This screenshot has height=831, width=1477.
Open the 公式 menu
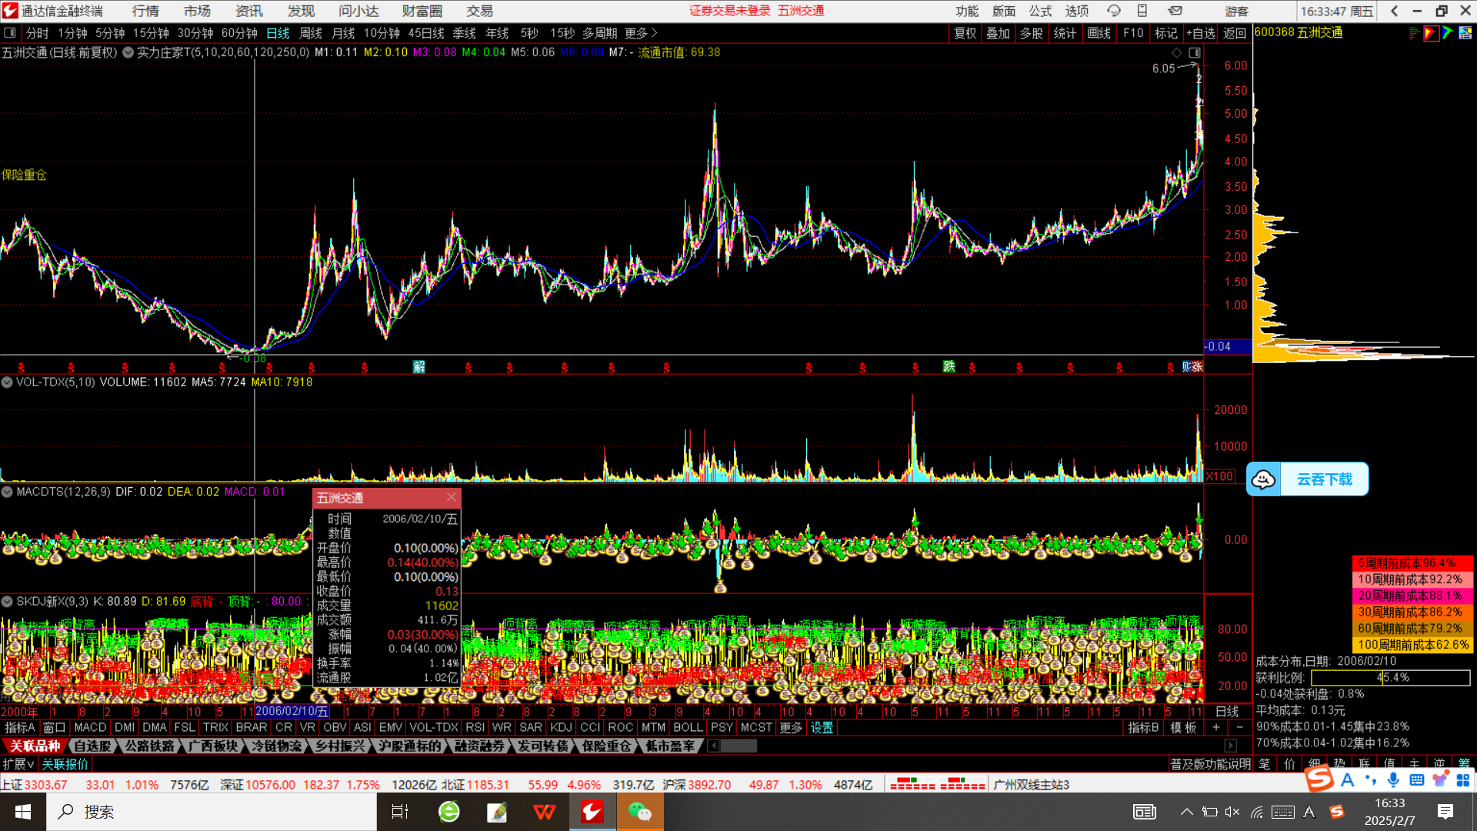coord(1040,11)
